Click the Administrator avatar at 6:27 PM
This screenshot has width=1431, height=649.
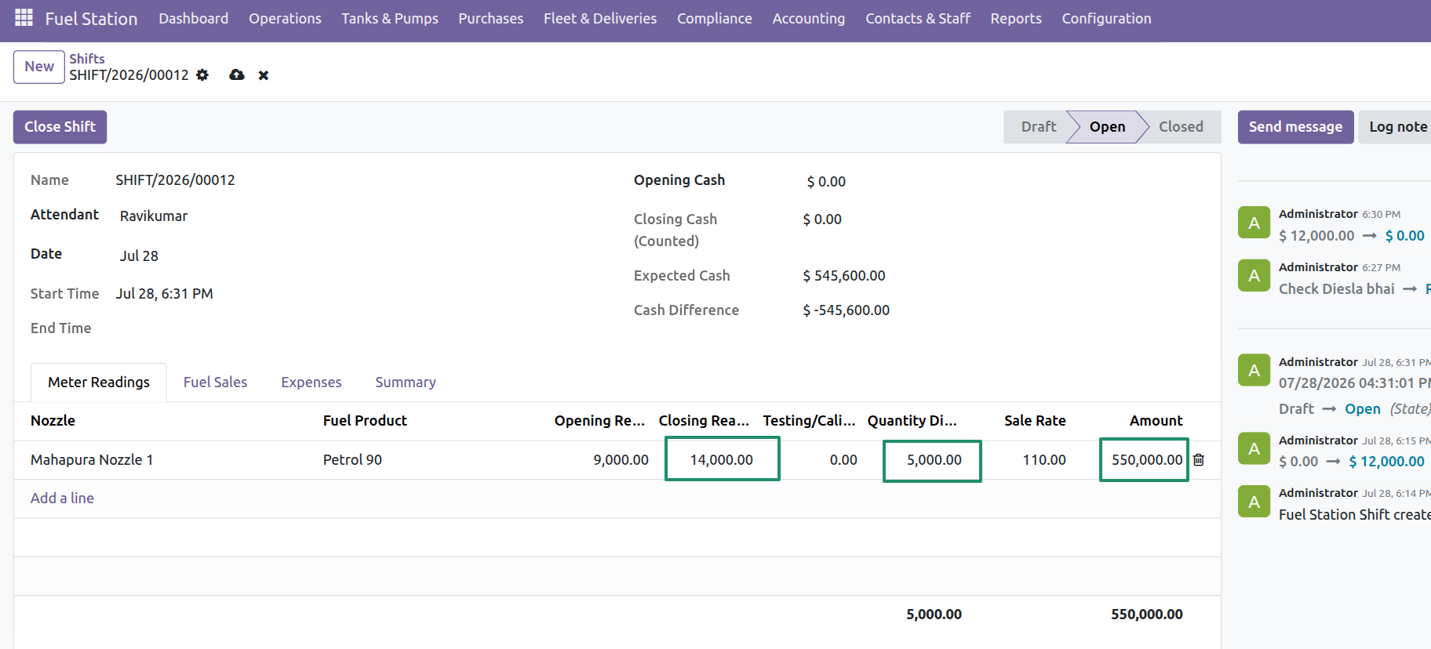pyautogui.click(x=1254, y=276)
